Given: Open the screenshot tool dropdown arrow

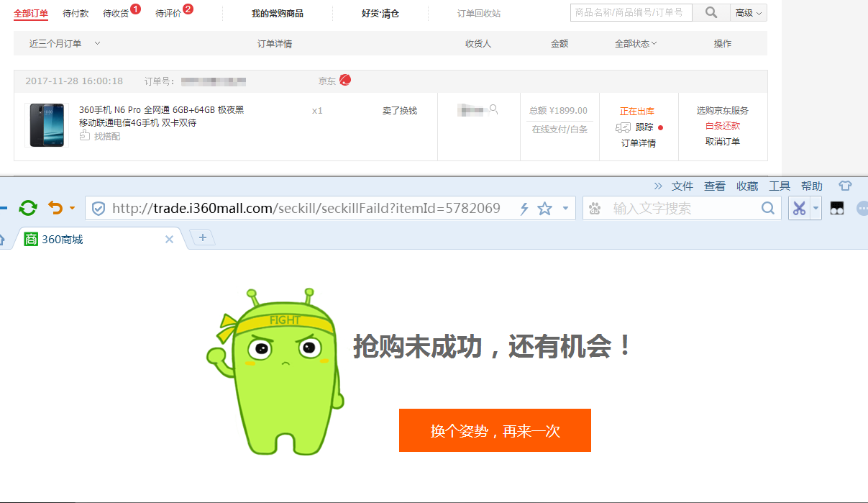Looking at the screenshot, I should click(816, 209).
